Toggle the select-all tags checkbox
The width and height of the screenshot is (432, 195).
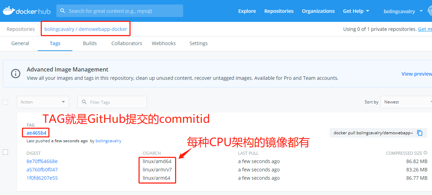tap(5, 102)
